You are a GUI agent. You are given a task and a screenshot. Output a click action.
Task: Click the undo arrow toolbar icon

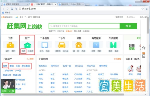tap(16, 9)
